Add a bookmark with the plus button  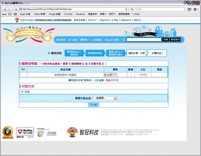coord(16,9)
